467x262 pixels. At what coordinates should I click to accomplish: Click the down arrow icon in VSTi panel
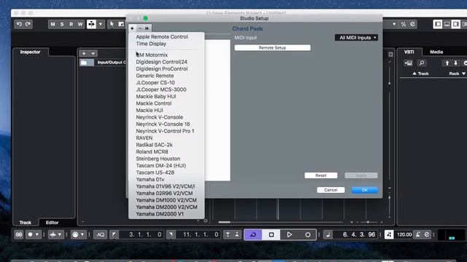click(x=455, y=63)
